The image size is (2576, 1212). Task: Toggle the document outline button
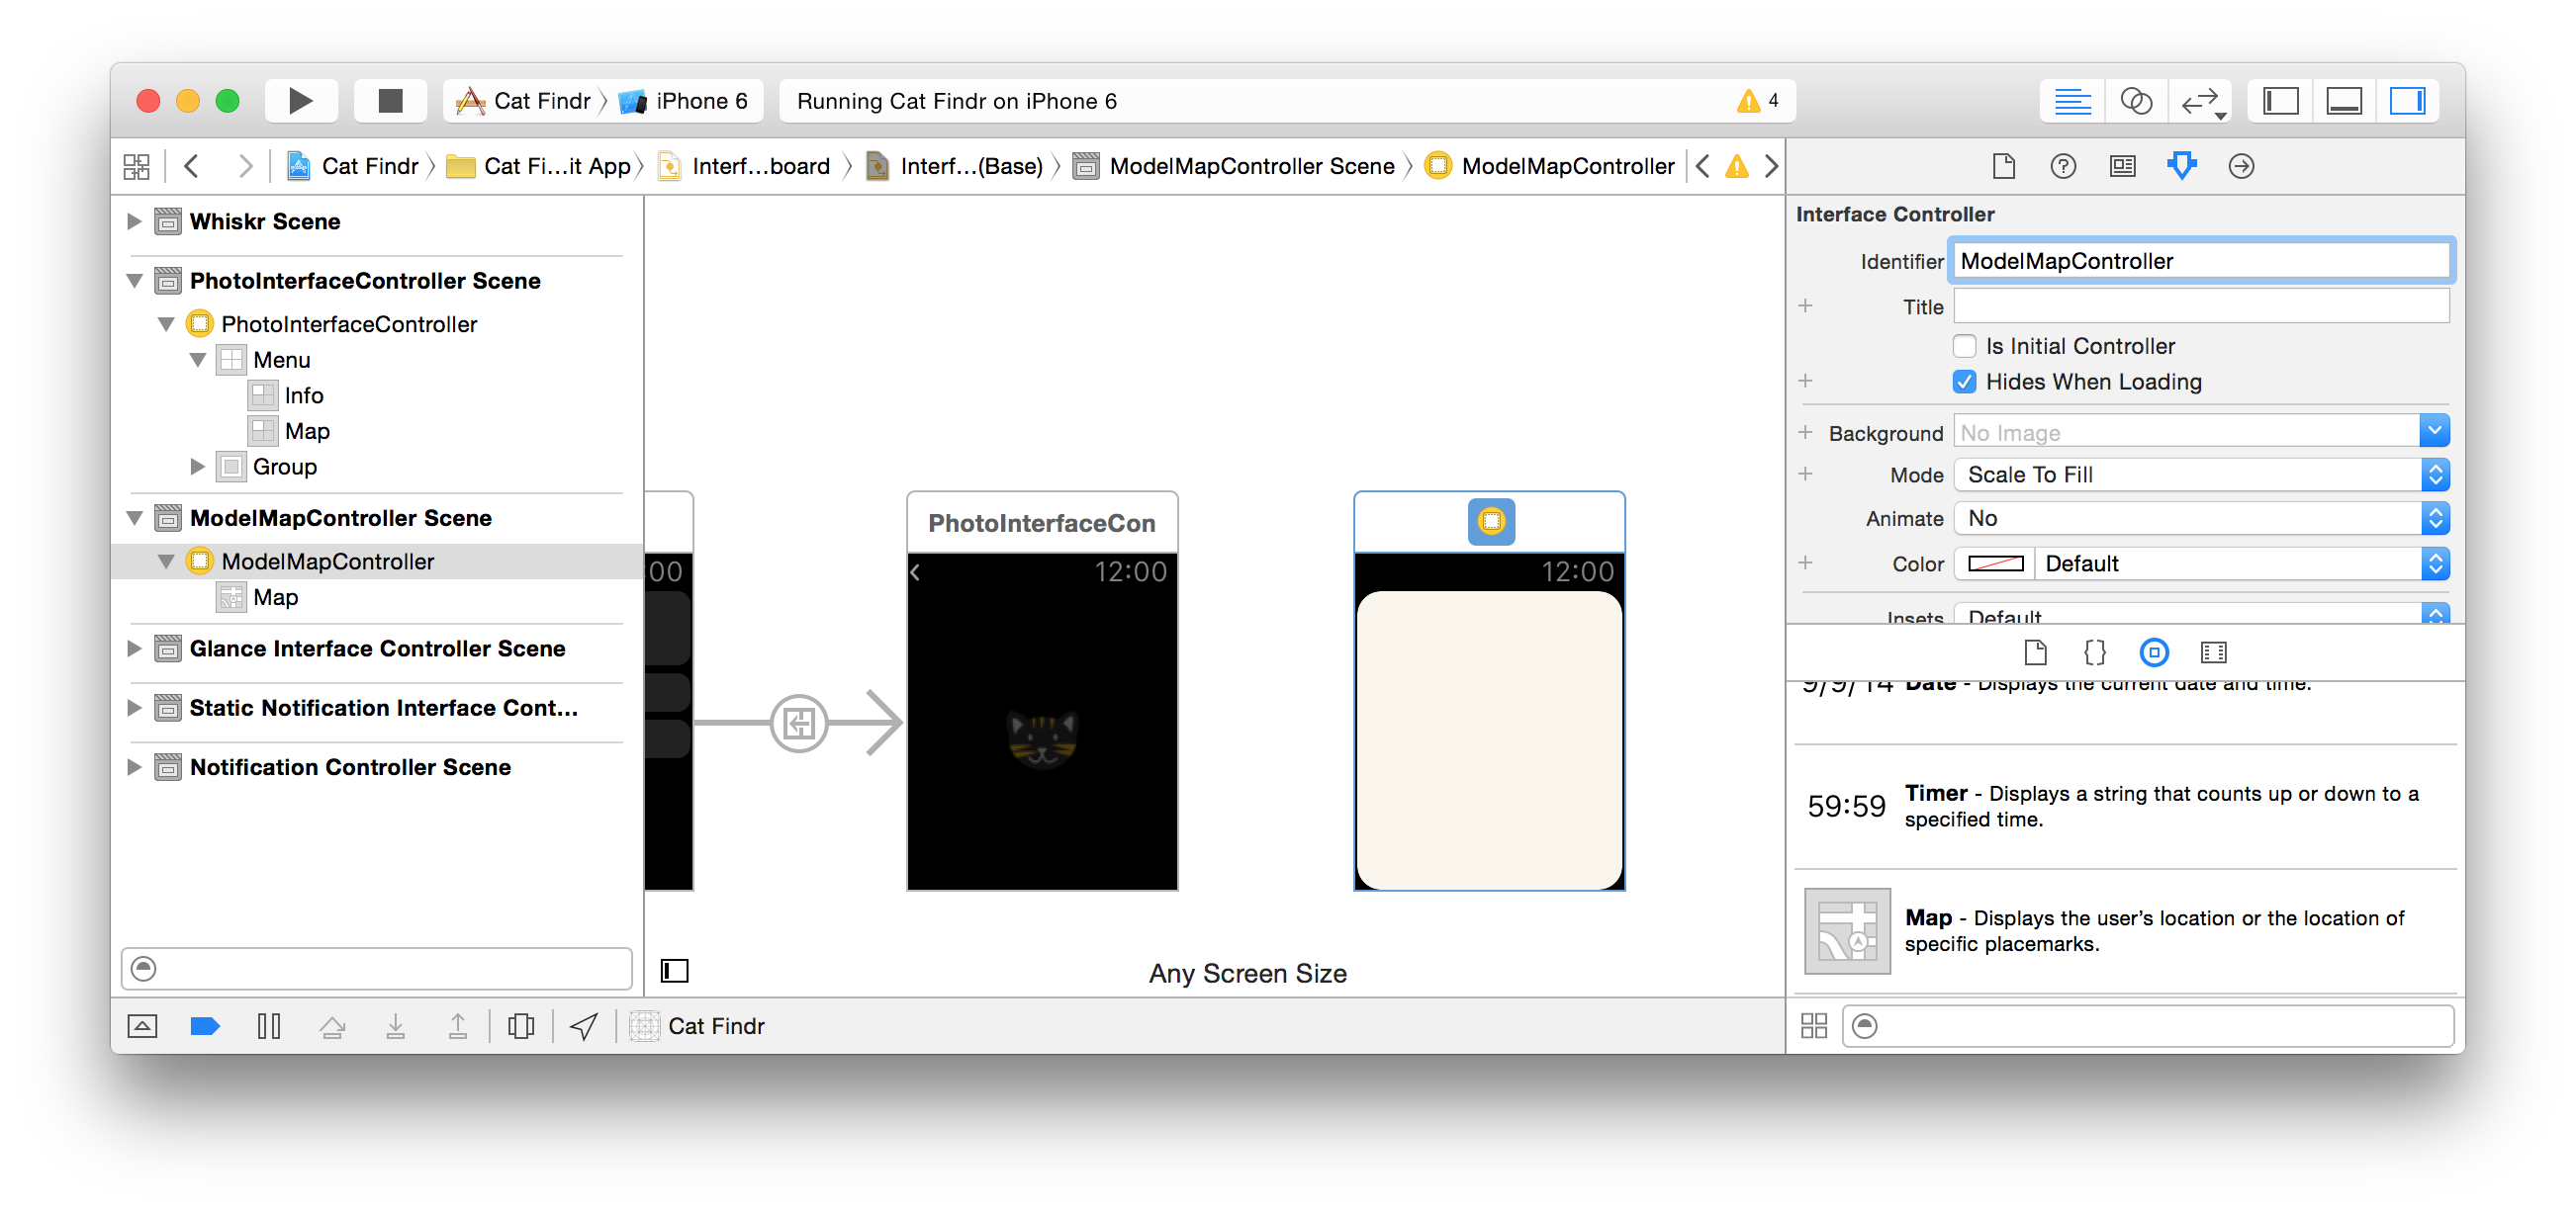coord(675,970)
